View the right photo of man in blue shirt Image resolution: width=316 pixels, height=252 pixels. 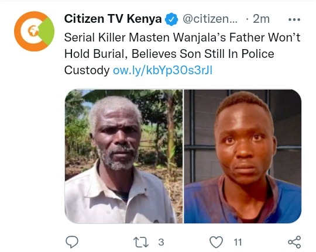243,156
